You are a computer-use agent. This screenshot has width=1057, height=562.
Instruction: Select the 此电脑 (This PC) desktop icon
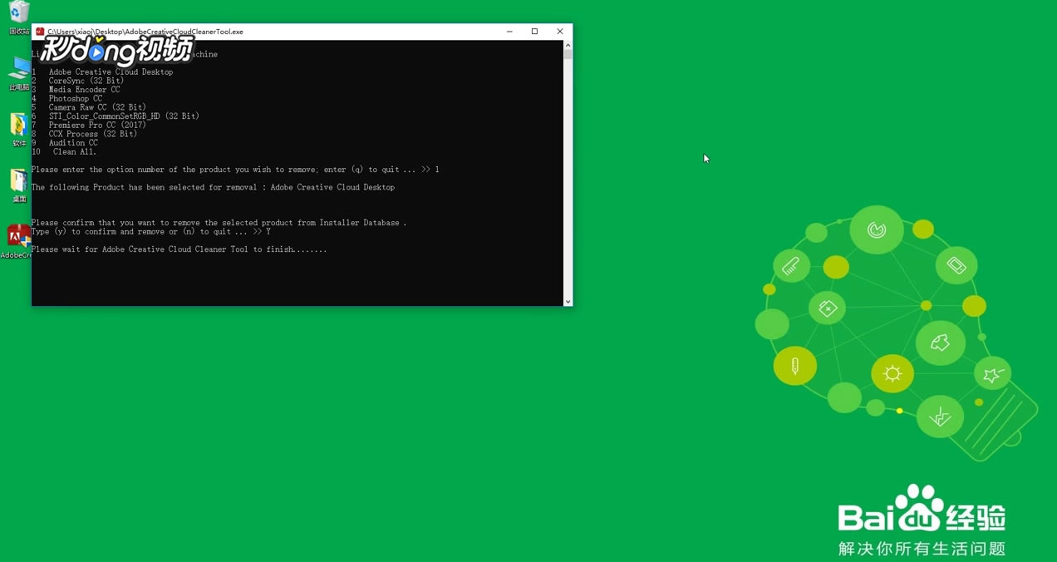click(19, 73)
